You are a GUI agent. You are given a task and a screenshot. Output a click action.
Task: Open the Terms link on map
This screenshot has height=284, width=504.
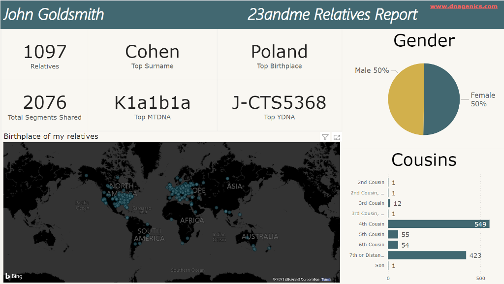326,279
